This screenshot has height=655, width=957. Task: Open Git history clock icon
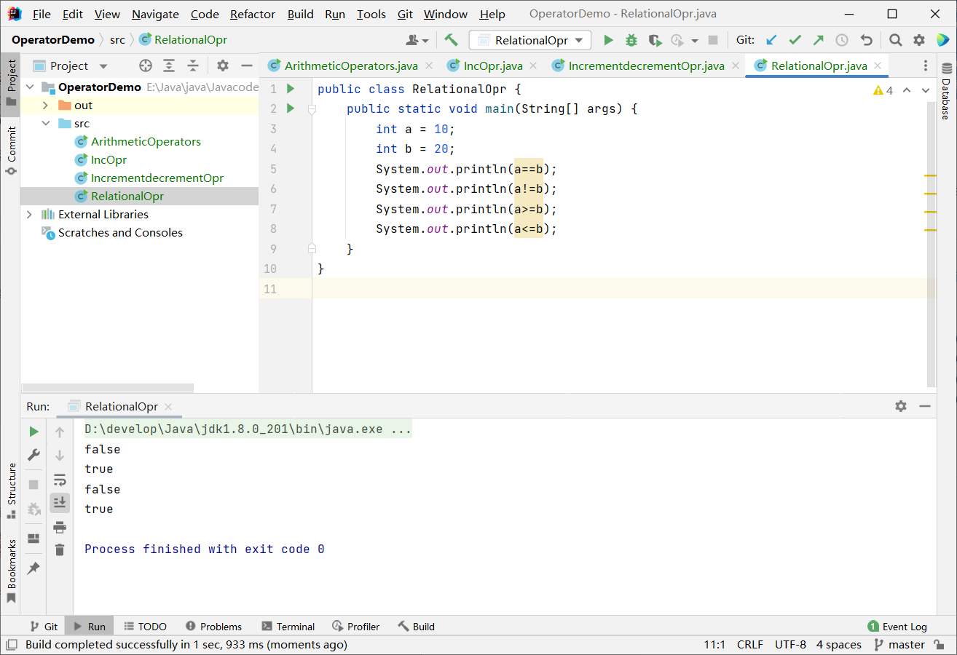(842, 40)
